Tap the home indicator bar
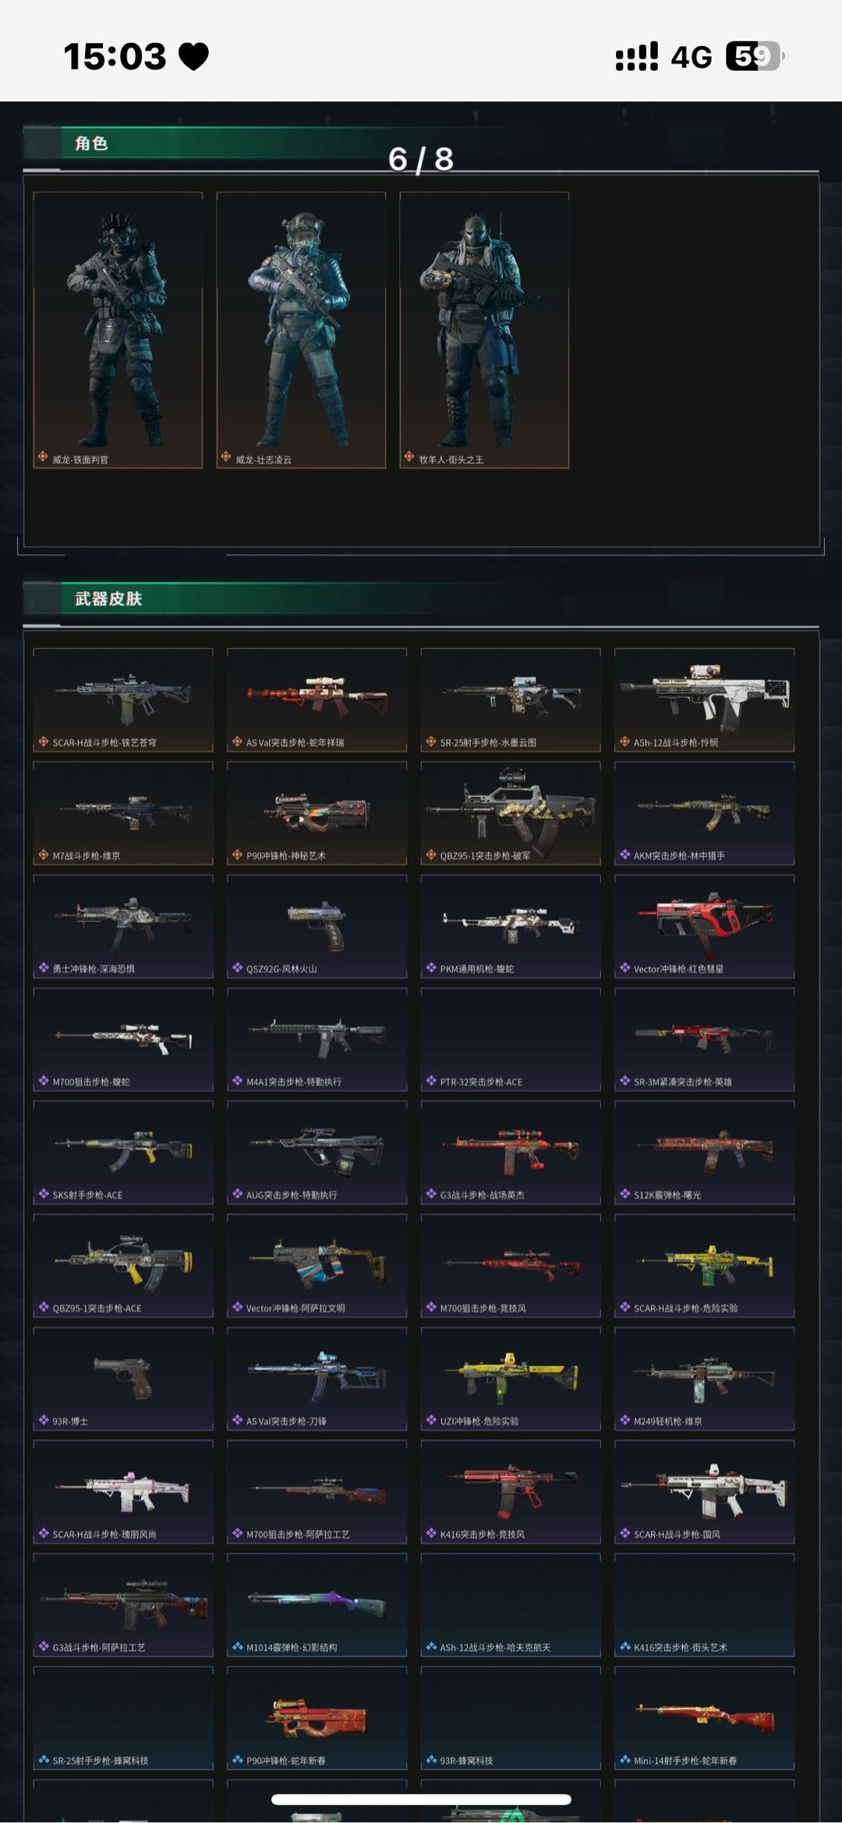The image size is (842, 1823). point(421,1800)
